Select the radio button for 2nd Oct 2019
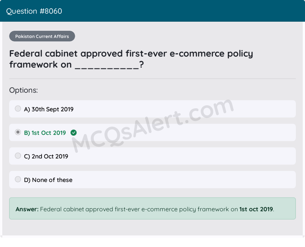 (x=18, y=156)
